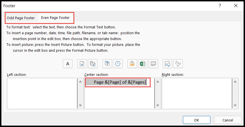Insert page number using the toolbar icon
This screenshot has height=127, width=245.
pos(82,64)
